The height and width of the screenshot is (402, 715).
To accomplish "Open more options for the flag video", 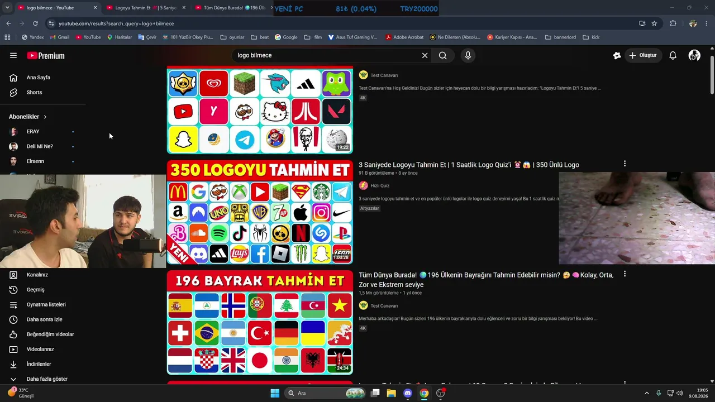I will tap(625, 274).
